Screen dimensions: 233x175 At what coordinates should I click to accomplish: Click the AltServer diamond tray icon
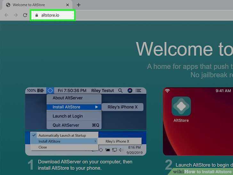coord(101,150)
